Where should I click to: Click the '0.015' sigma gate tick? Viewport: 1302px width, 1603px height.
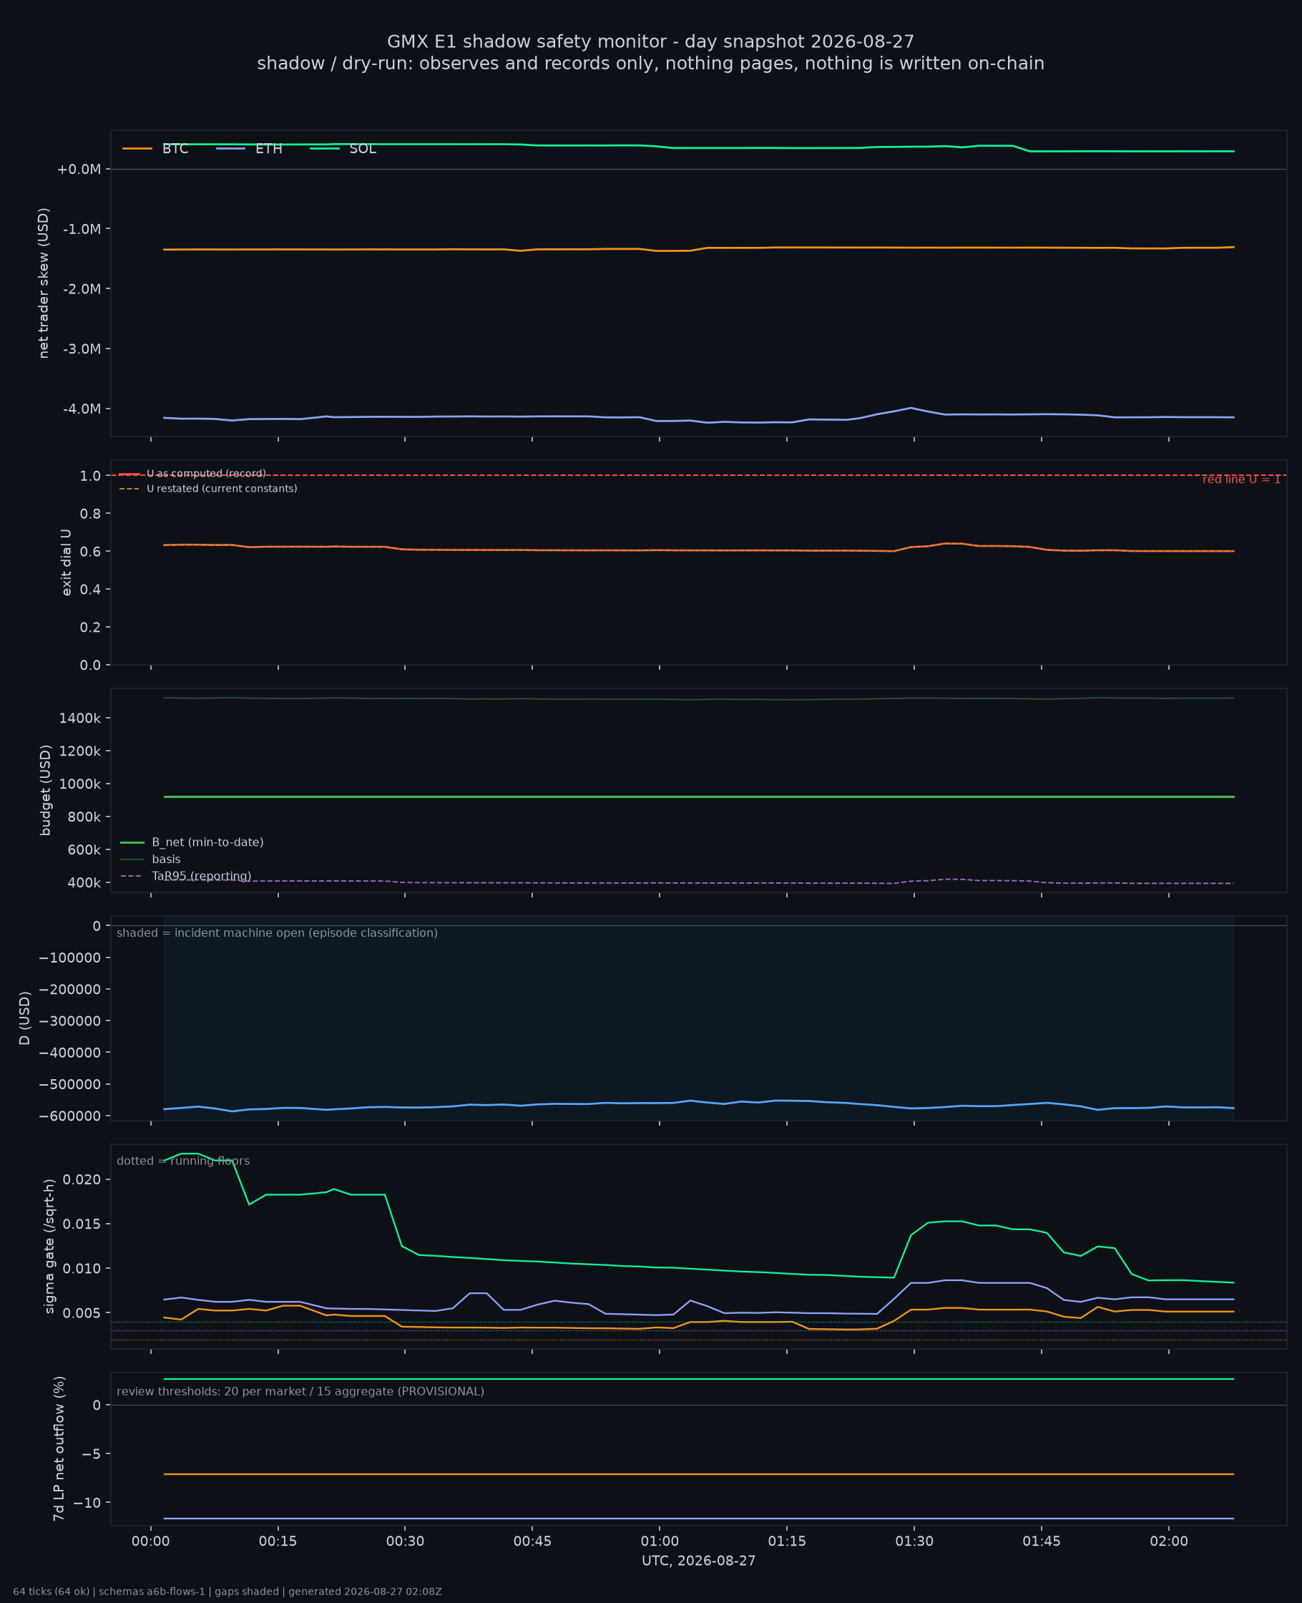pos(82,1224)
